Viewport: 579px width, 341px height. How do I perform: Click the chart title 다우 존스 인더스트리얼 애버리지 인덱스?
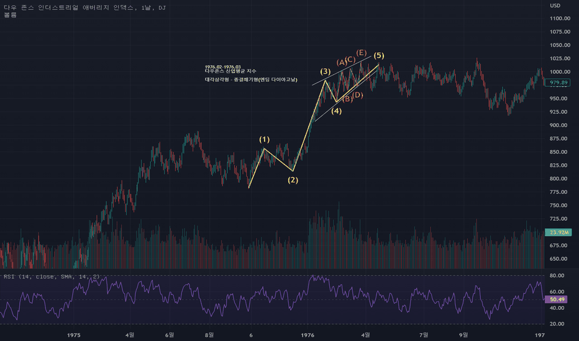(x=69, y=7)
